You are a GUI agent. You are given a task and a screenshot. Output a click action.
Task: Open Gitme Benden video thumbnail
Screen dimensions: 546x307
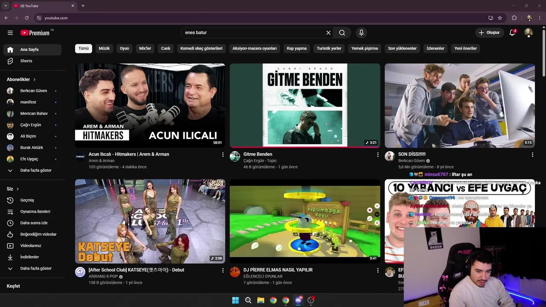coord(305,105)
